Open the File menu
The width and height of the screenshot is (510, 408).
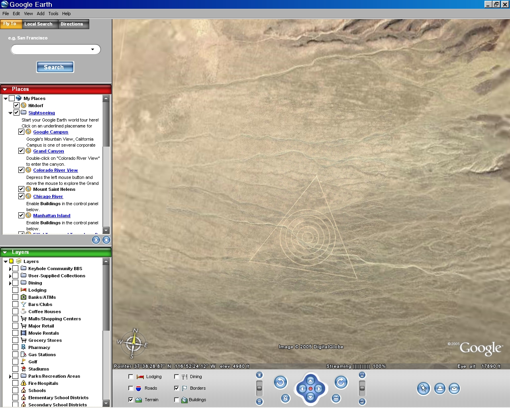coord(6,14)
